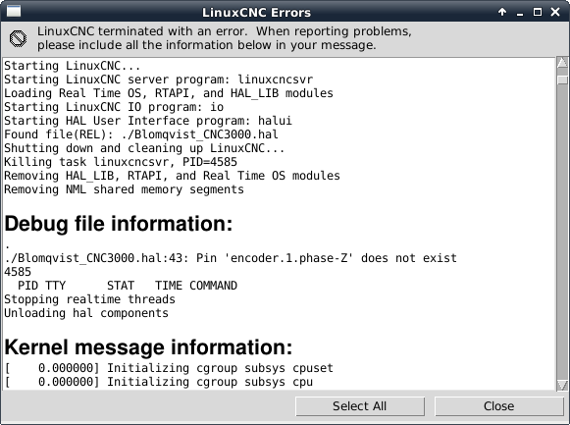Click the error stop icon beside the message
570x425 pixels.
coord(19,38)
